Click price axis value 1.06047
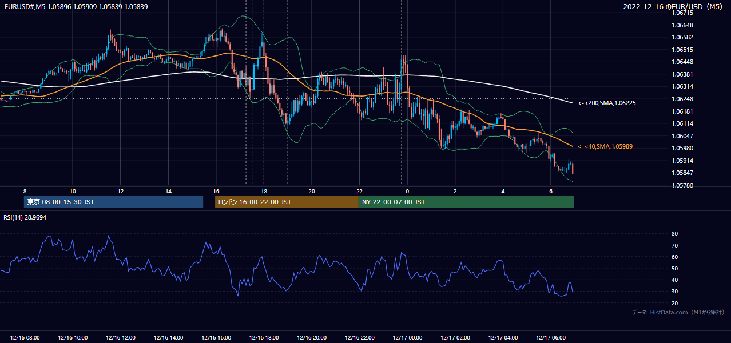The height and width of the screenshot is (343, 731). coord(682,136)
